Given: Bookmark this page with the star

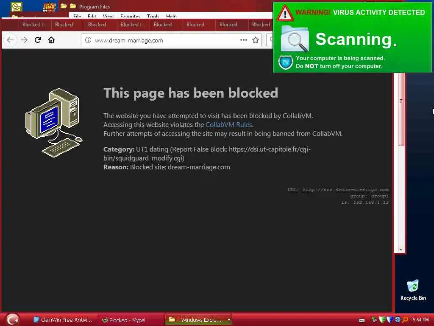Looking at the screenshot, I should (256, 40).
